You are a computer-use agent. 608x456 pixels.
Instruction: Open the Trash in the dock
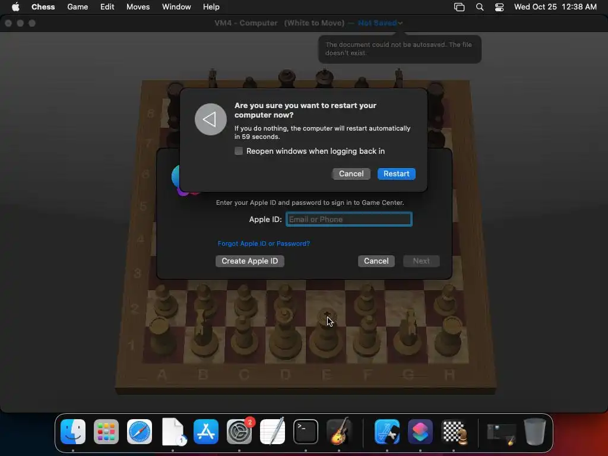coord(535,431)
